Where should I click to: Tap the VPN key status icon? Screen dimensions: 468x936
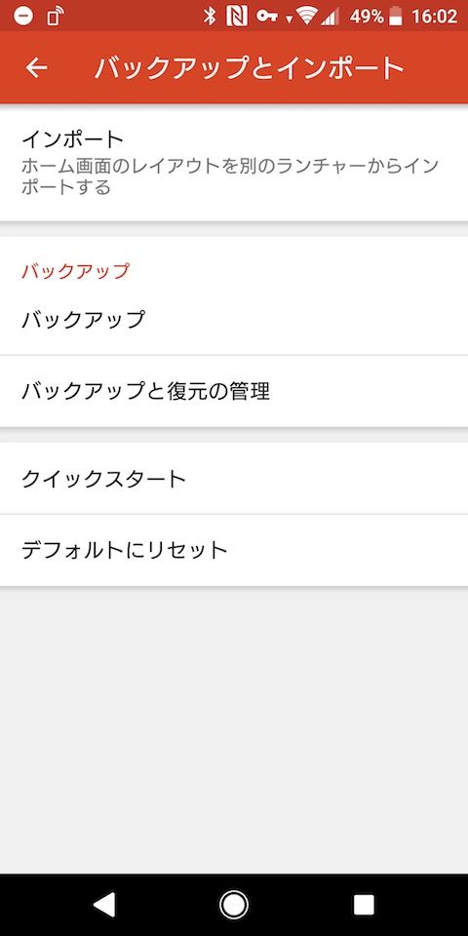(267, 17)
